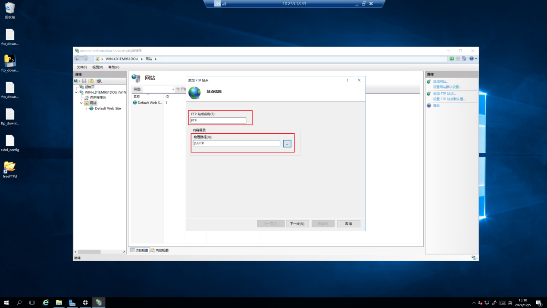Switch to the 内容视图 tab
The width and height of the screenshot is (547, 308).
click(x=160, y=250)
